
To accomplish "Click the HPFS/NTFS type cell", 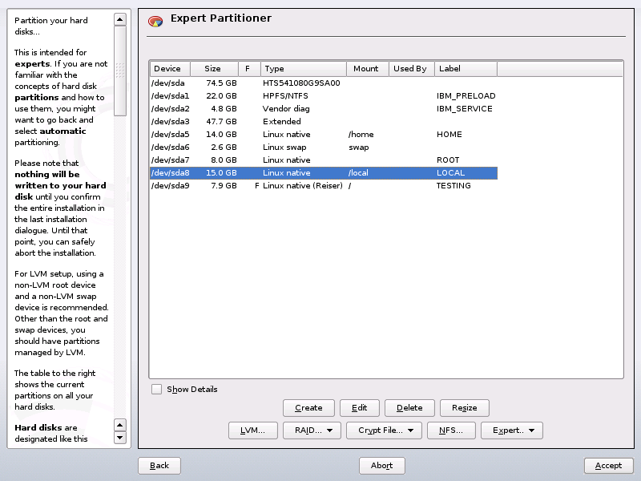I will tap(285, 95).
